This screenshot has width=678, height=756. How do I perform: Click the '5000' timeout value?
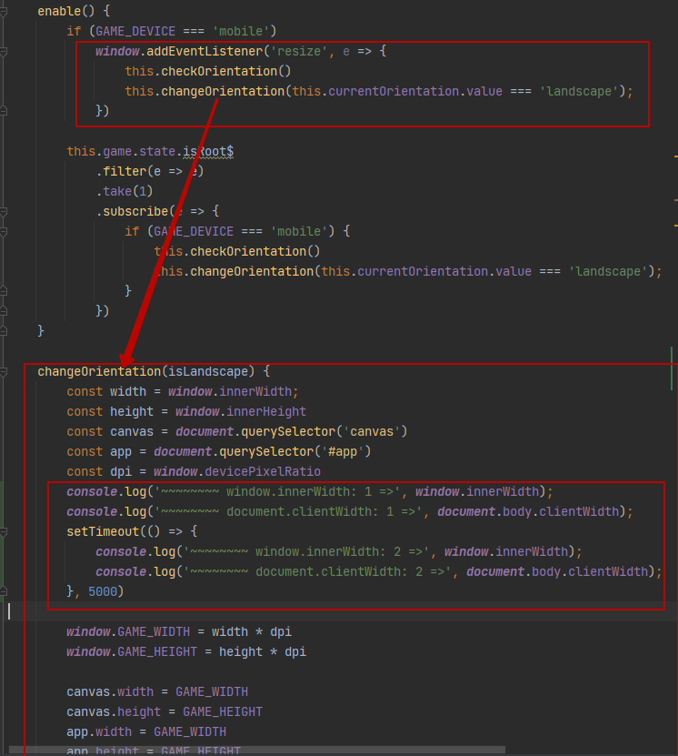point(103,591)
